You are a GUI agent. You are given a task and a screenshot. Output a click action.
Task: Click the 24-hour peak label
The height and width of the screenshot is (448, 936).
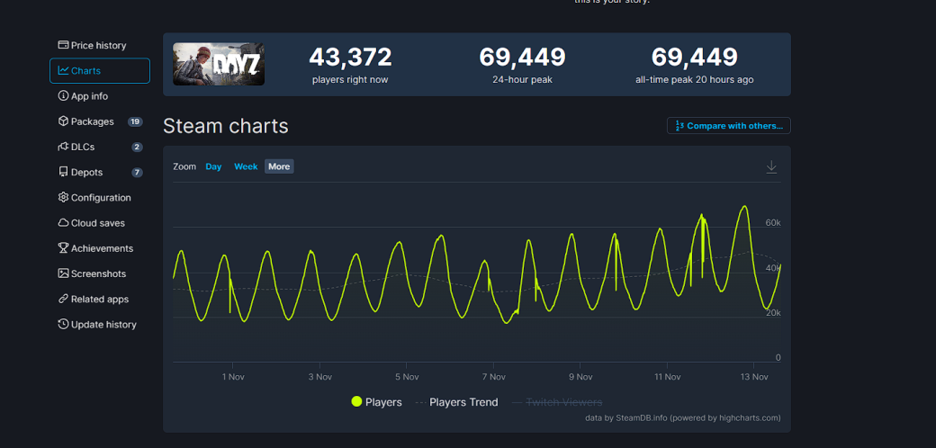click(x=522, y=80)
